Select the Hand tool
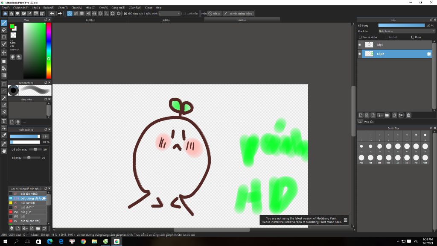 [4, 151]
